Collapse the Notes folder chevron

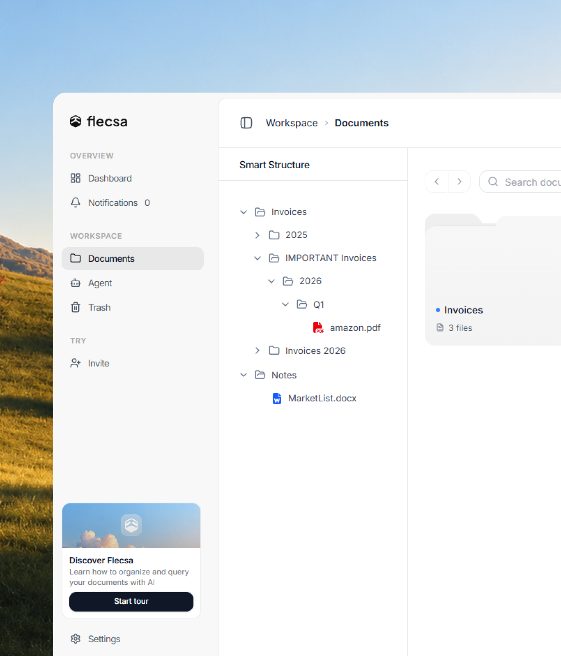(x=244, y=375)
